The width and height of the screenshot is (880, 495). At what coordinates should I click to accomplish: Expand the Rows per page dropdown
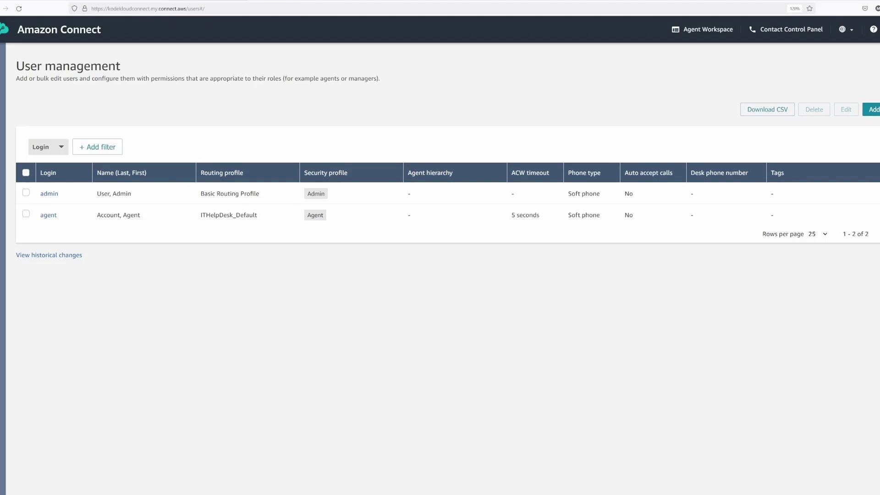click(818, 234)
